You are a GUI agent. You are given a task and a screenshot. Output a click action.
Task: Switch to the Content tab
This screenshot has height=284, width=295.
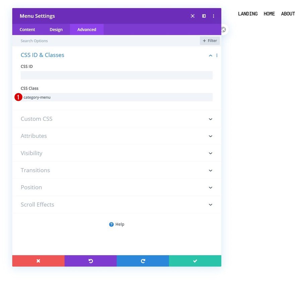click(x=27, y=30)
